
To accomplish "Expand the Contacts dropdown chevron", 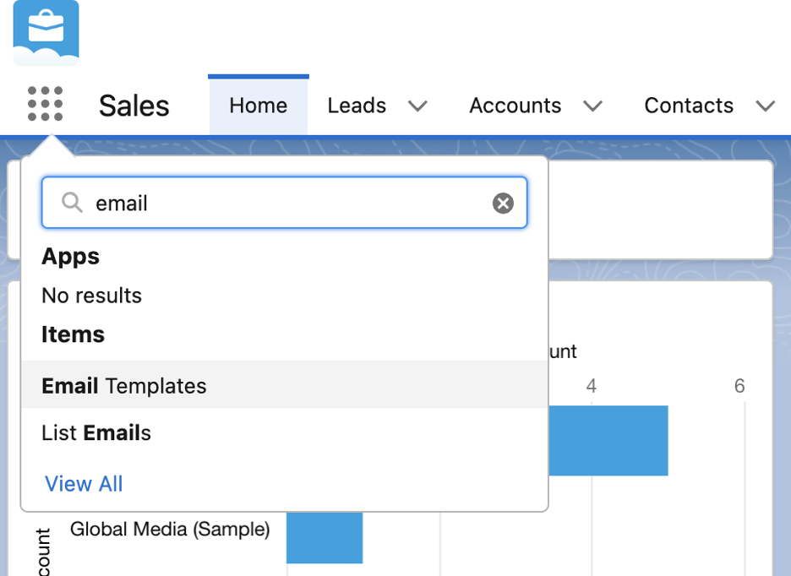I will click(x=766, y=106).
